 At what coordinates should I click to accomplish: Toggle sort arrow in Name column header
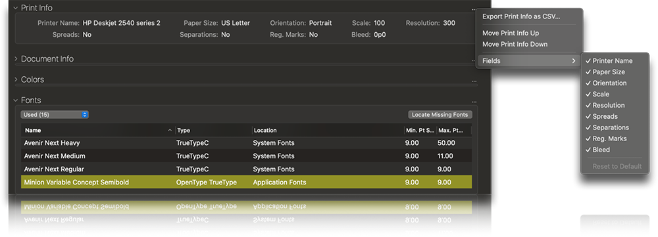[x=170, y=130]
